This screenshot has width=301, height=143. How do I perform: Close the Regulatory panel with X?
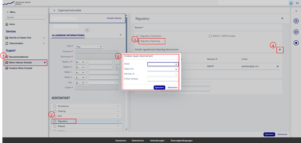pyautogui.click(x=282, y=19)
